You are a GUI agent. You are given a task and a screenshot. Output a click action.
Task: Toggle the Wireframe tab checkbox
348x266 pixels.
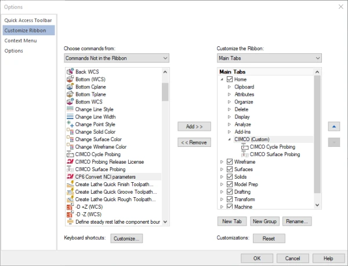[230, 162]
